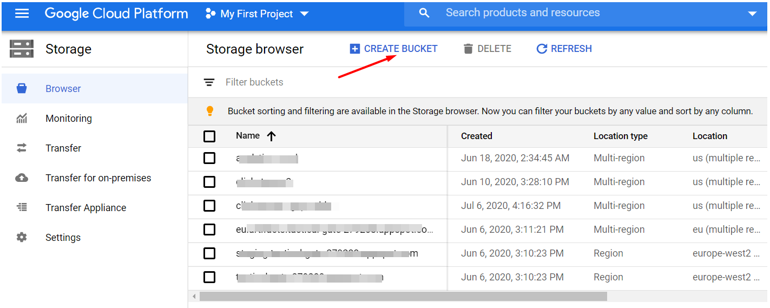Click 'Jun 18, 2020, 2:34:45 AM' cell
Screen dimensions: 770x308
(515, 158)
